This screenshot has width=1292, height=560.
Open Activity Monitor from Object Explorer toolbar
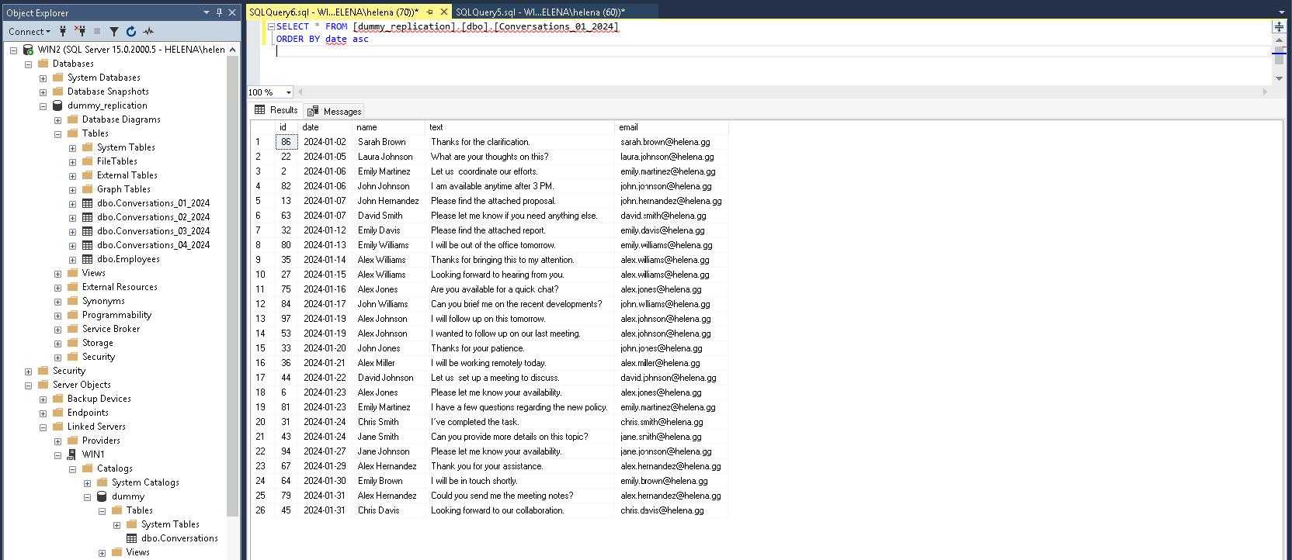coord(148,31)
